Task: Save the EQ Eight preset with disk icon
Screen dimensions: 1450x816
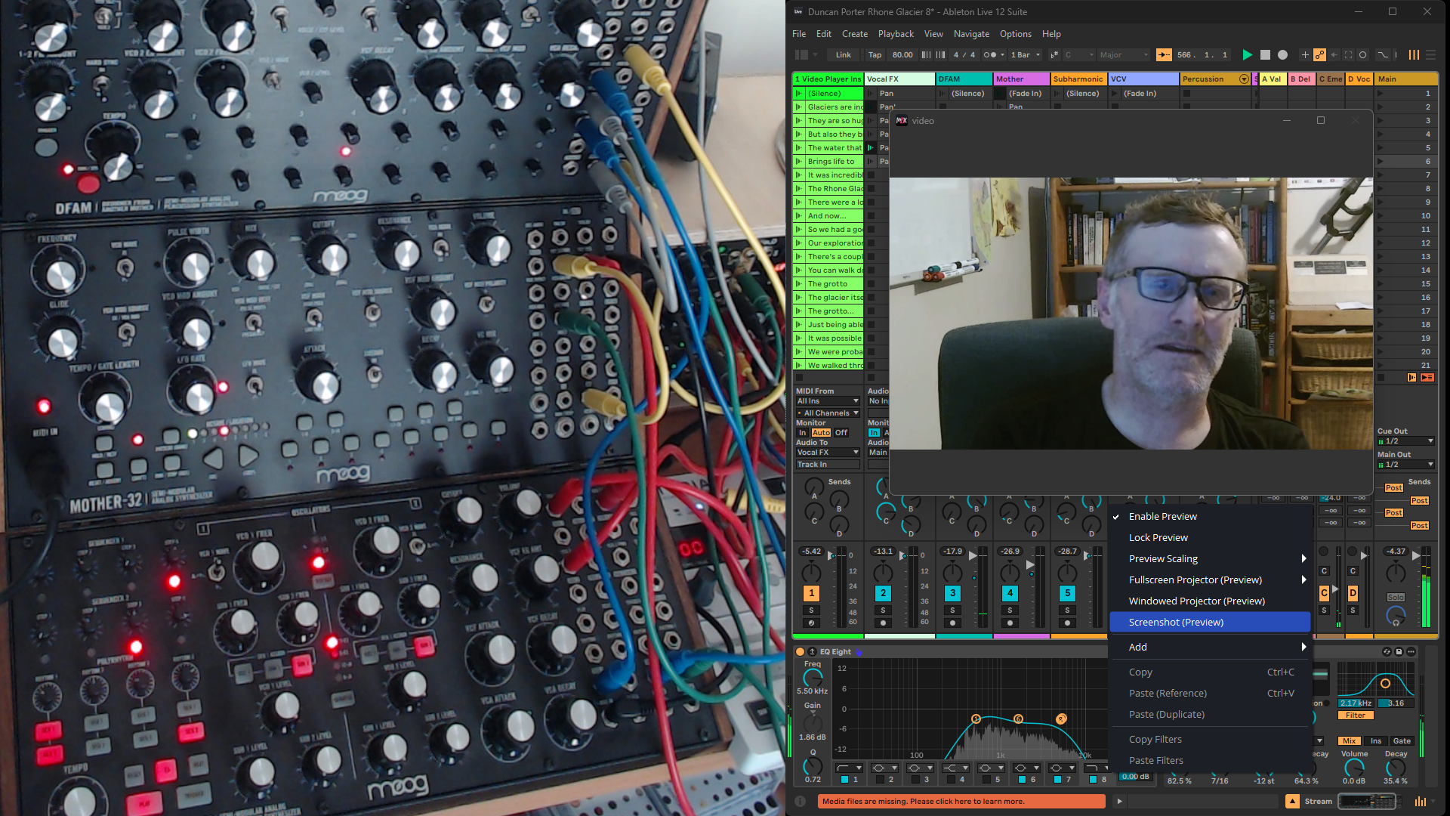Action: point(1399,651)
